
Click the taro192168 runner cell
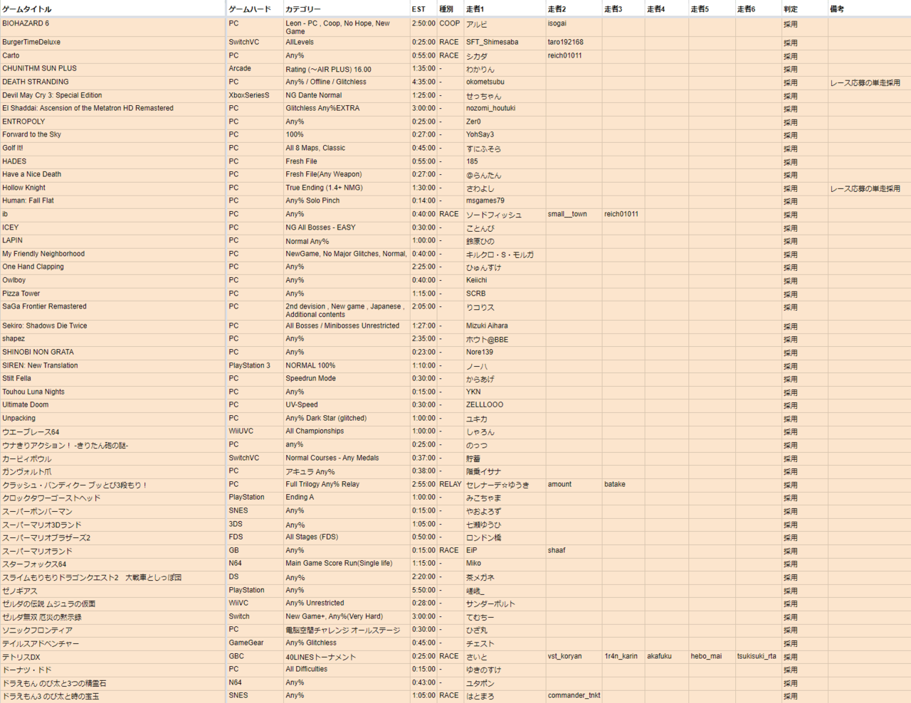[574, 43]
